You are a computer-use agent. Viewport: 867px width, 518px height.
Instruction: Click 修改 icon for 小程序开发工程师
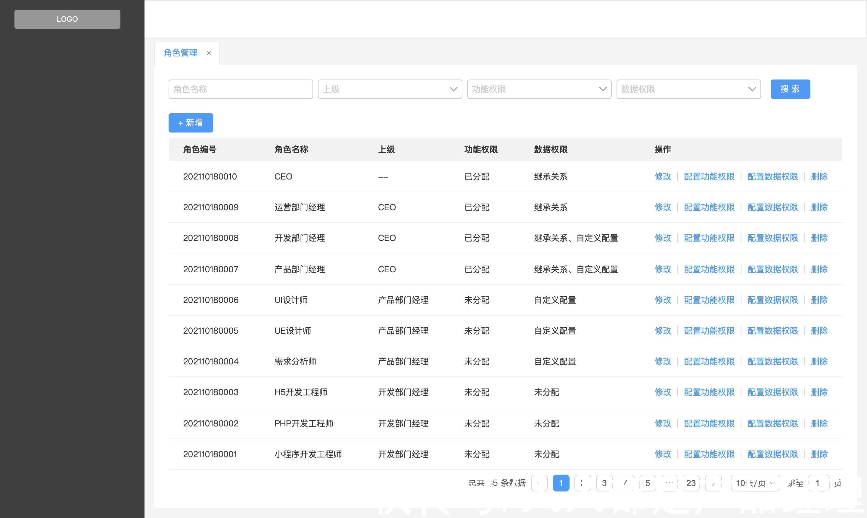pyautogui.click(x=662, y=454)
